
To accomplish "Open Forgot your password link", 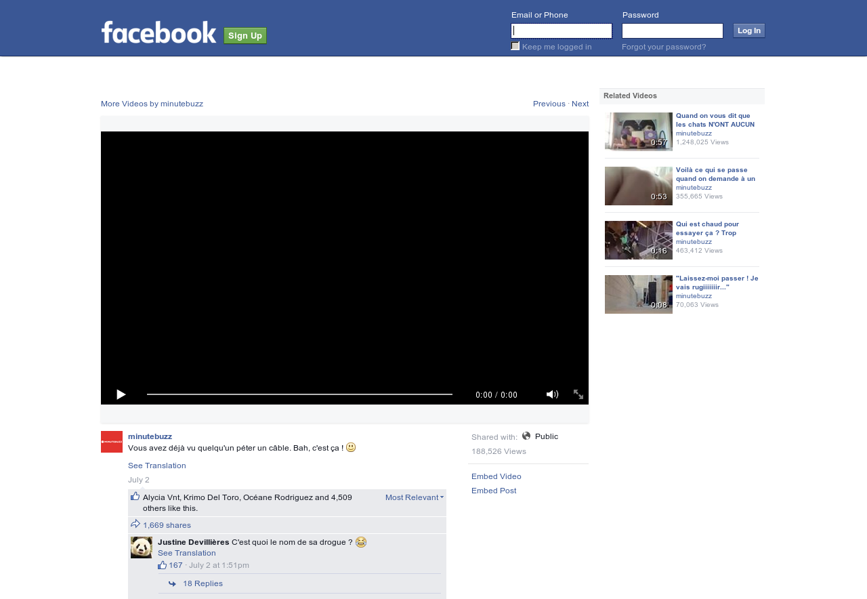I will [x=664, y=47].
